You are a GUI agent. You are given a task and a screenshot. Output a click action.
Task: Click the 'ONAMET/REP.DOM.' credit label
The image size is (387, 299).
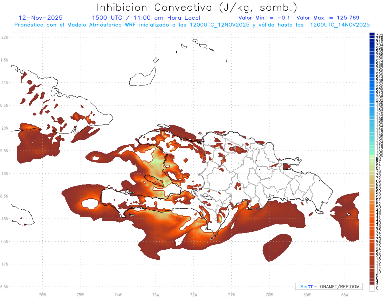coord(340,286)
